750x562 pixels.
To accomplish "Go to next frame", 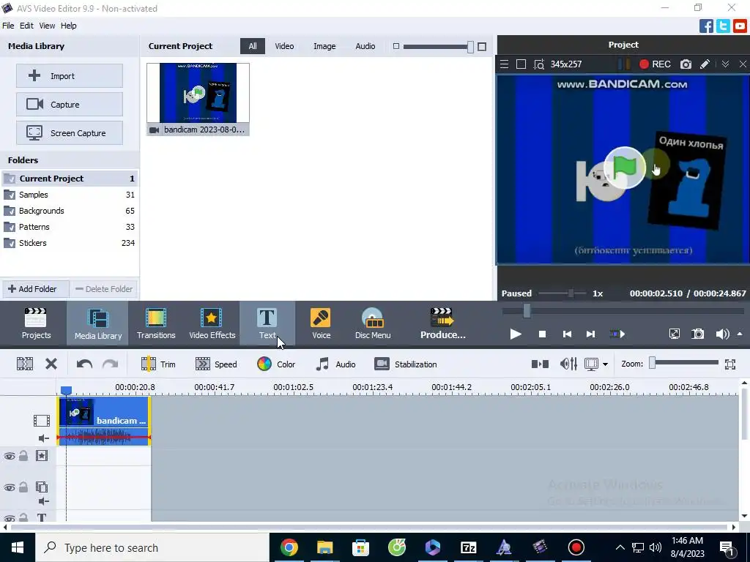I will 591,334.
